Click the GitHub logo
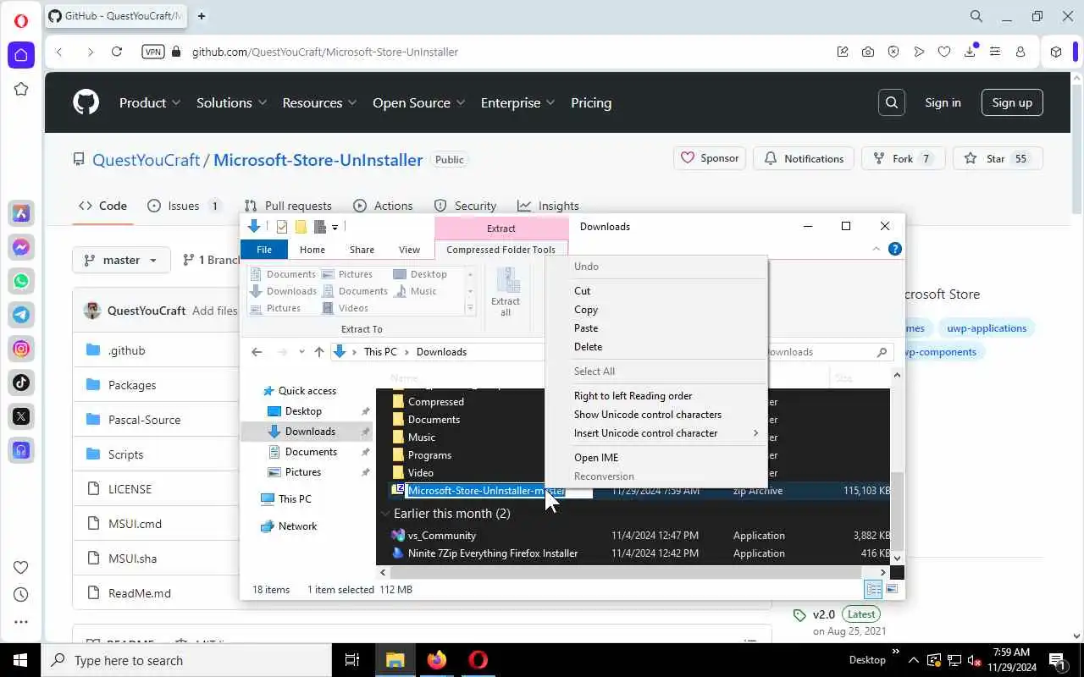 pyautogui.click(x=86, y=102)
